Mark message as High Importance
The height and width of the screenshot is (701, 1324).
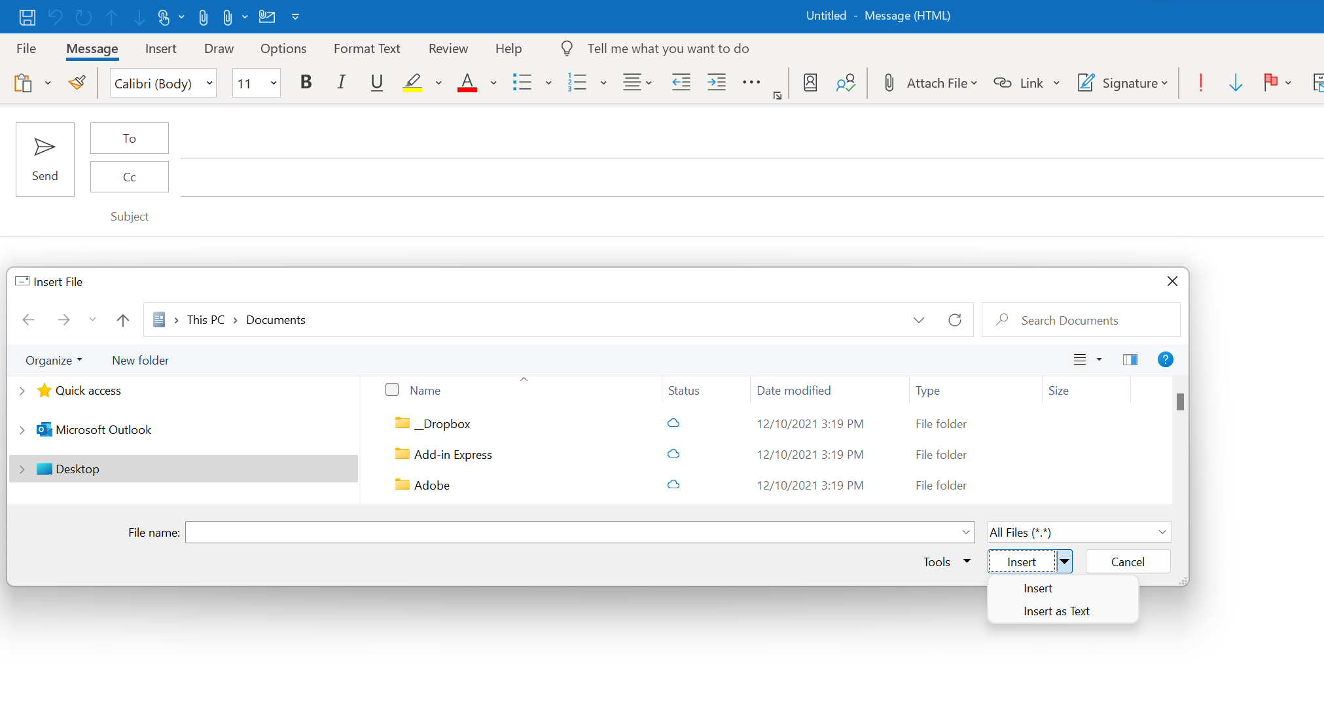tap(1201, 82)
